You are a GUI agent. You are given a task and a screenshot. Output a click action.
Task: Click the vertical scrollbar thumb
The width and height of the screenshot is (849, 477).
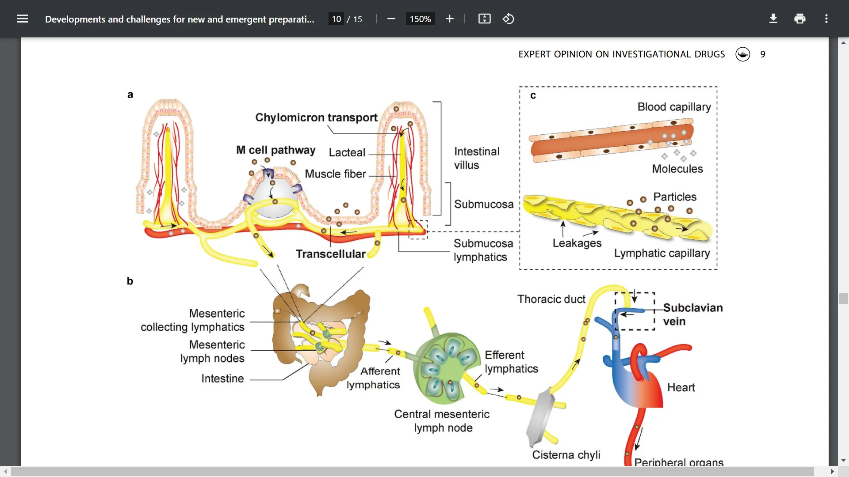(843, 299)
